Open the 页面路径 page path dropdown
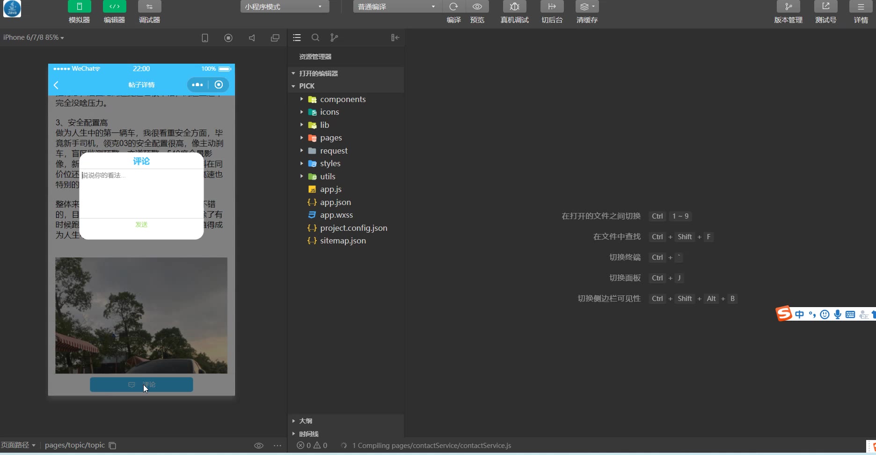The width and height of the screenshot is (876, 455). [x=18, y=445]
